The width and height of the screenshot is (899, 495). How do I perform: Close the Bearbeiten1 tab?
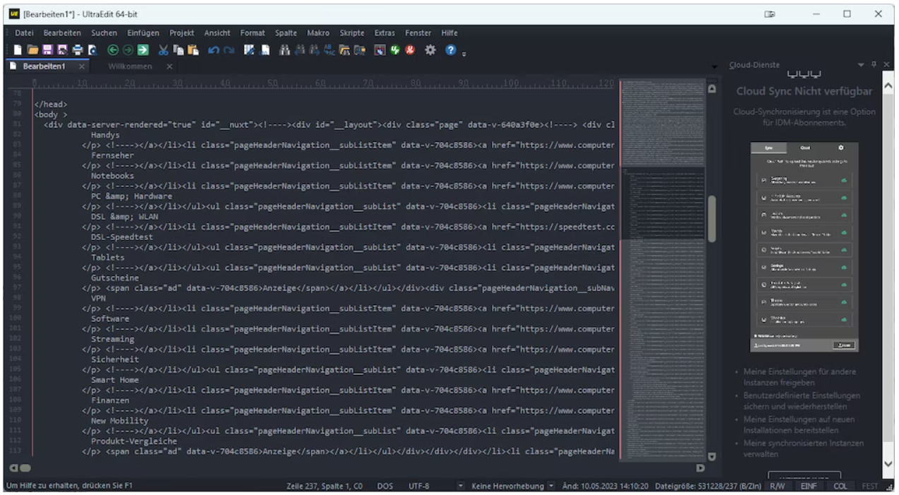coord(82,66)
